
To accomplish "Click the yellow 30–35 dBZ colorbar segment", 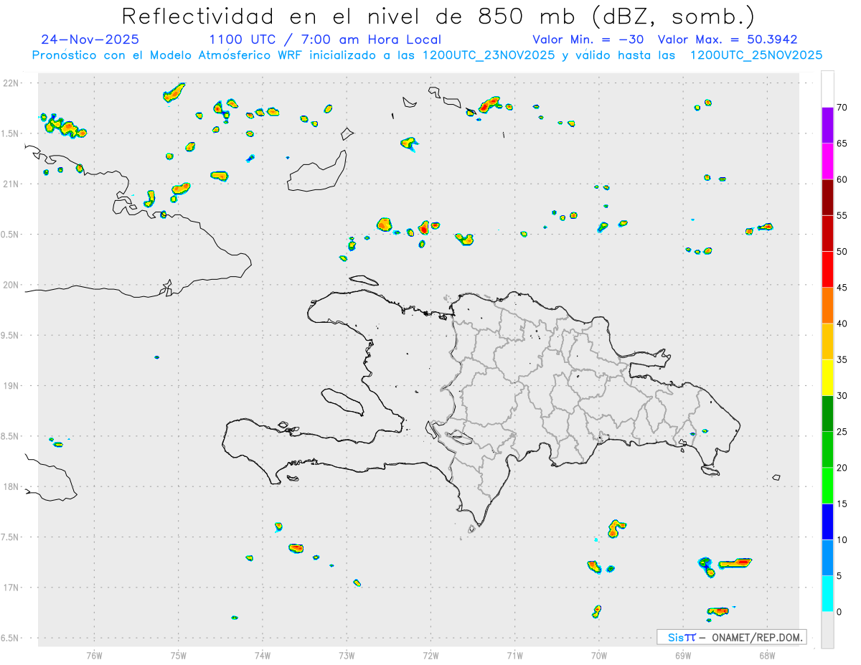I will tap(827, 377).
